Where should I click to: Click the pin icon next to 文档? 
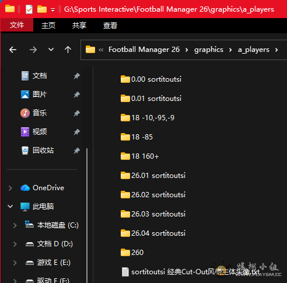tap(77, 76)
